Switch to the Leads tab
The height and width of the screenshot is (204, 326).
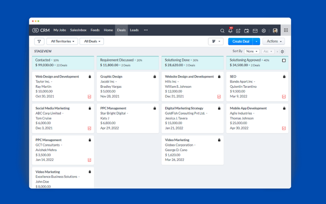point(134,30)
